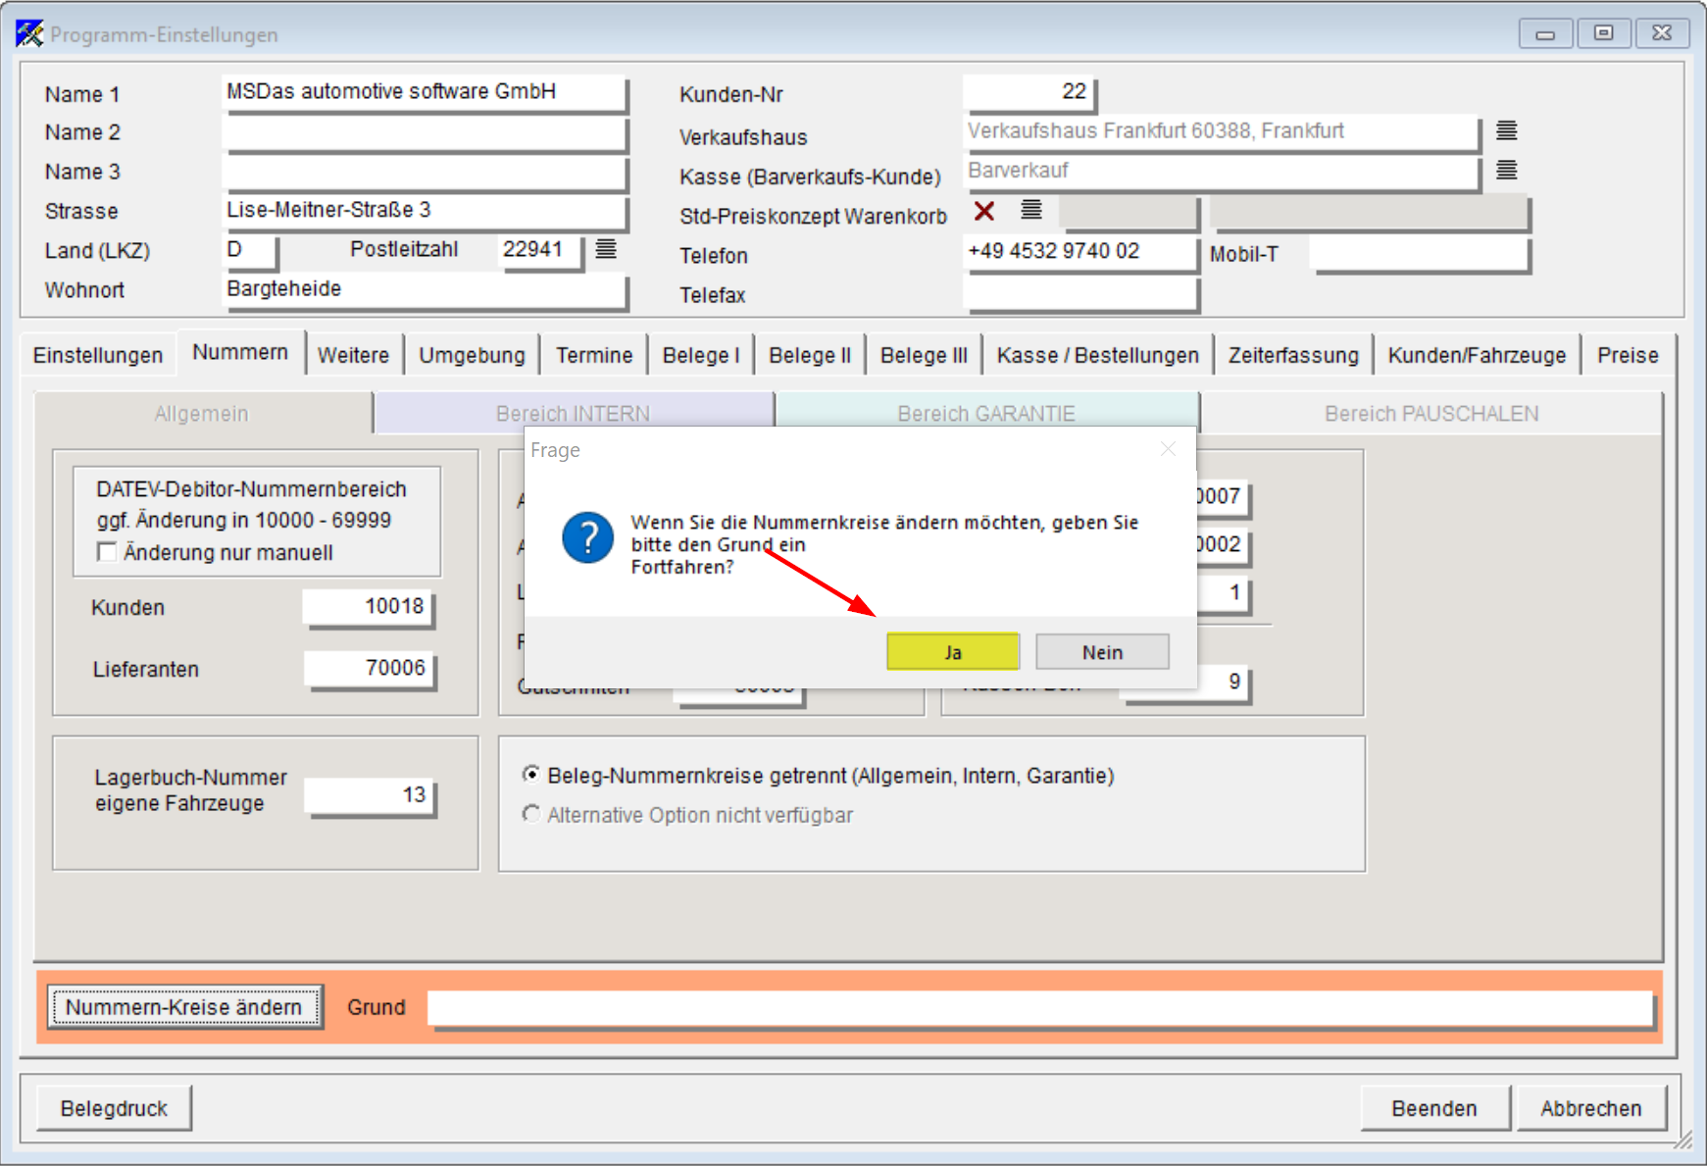Open the Verkaufshaus selection list icon
The height and width of the screenshot is (1166, 1707).
[1506, 130]
